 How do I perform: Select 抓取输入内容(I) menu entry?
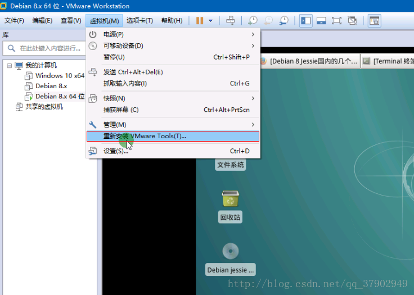tap(173, 83)
